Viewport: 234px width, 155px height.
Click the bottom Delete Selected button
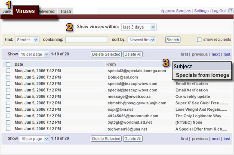click(x=106, y=139)
